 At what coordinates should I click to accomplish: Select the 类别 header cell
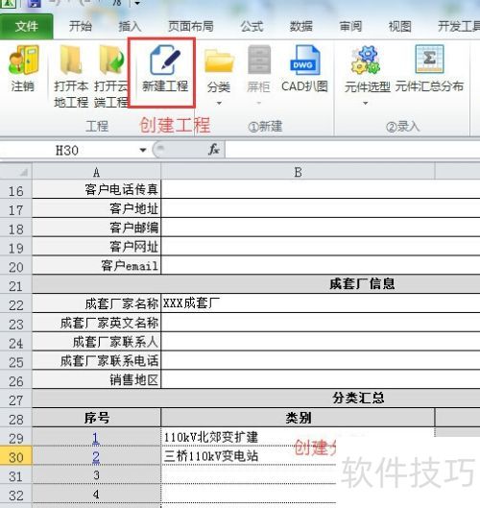coord(298,418)
